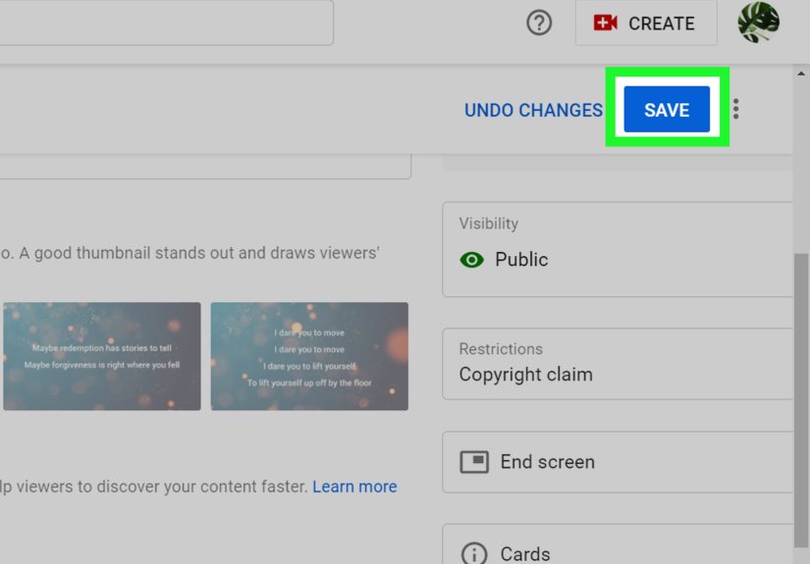
Task: Click UNDO CHANGES
Action: 533,110
